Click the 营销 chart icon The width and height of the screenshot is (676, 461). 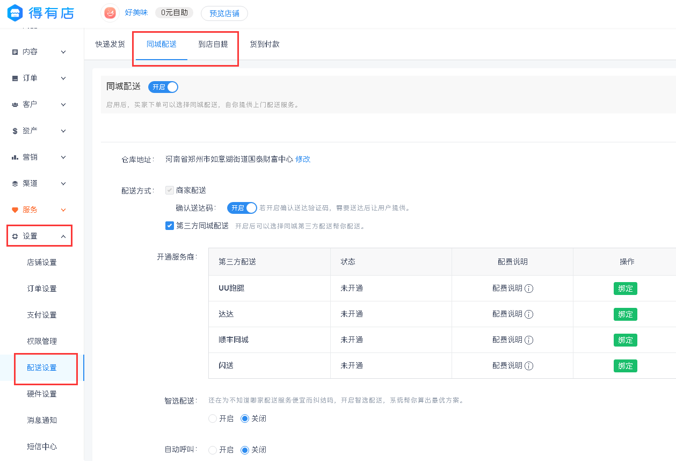[15, 157]
